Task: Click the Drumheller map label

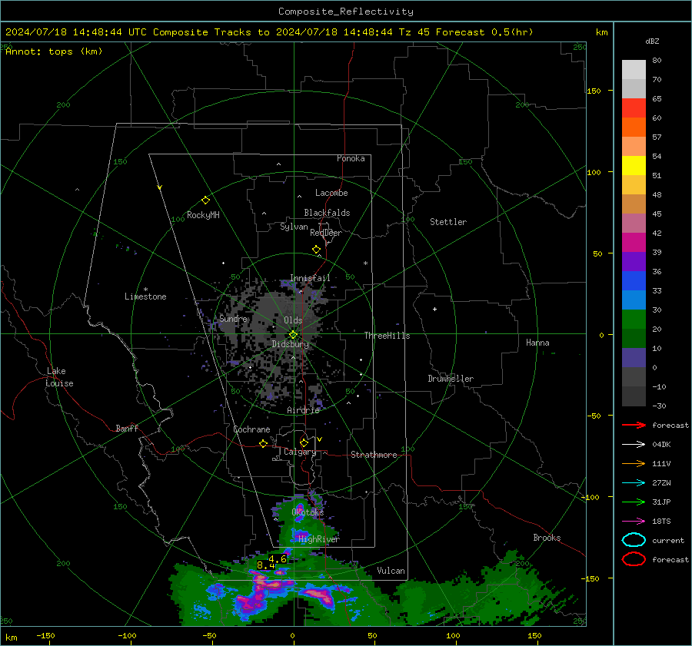Action: click(x=451, y=379)
